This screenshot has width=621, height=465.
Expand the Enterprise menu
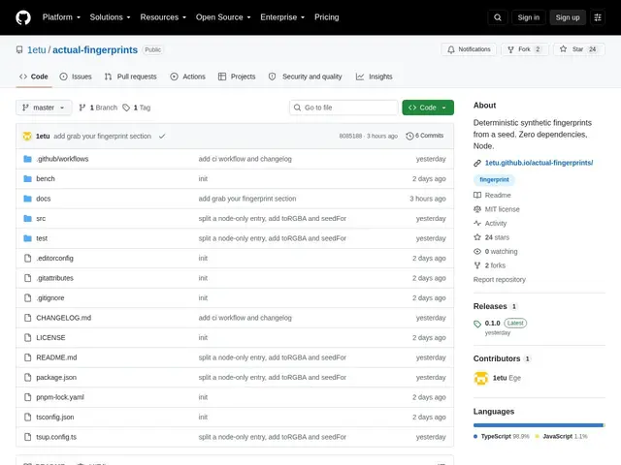pyautogui.click(x=282, y=17)
